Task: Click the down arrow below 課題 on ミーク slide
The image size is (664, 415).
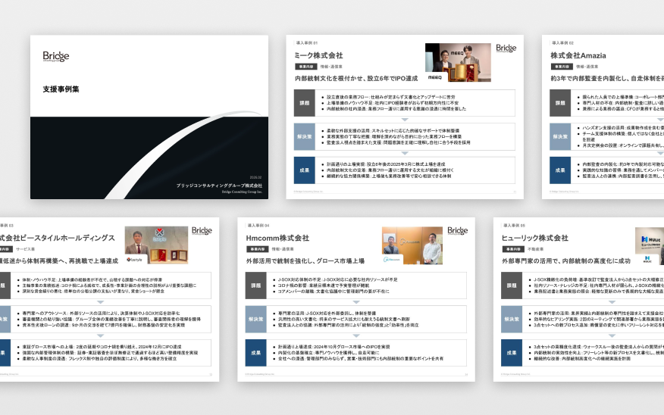Action: (x=405, y=119)
